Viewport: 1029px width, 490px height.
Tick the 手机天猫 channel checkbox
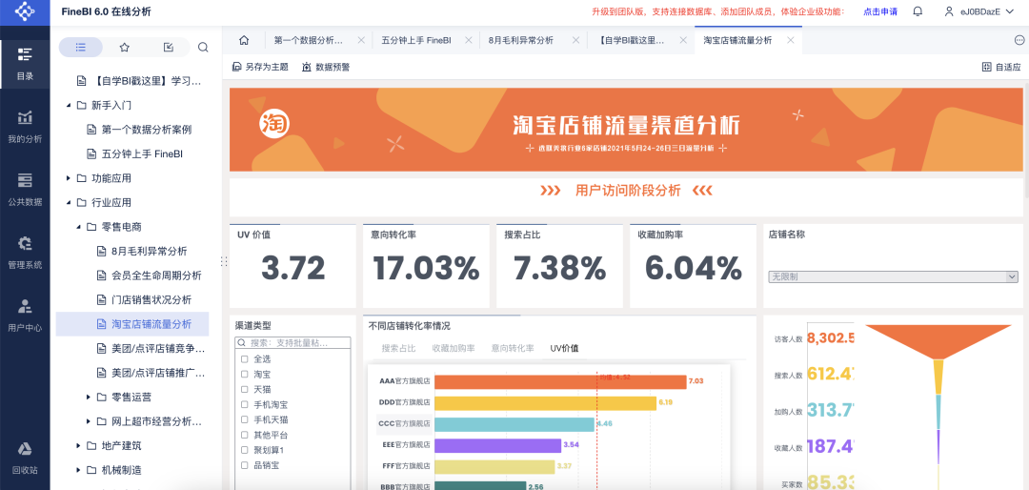click(x=245, y=419)
